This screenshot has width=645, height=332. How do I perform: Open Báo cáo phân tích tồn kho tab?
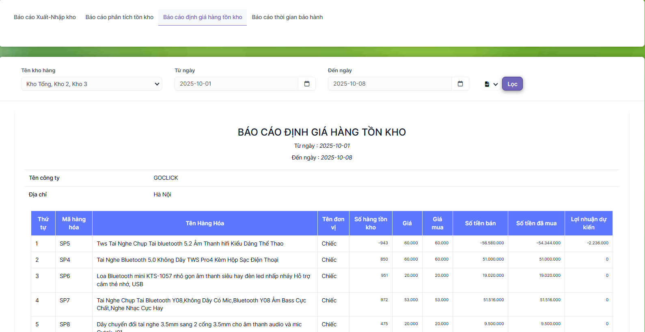pyautogui.click(x=119, y=17)
